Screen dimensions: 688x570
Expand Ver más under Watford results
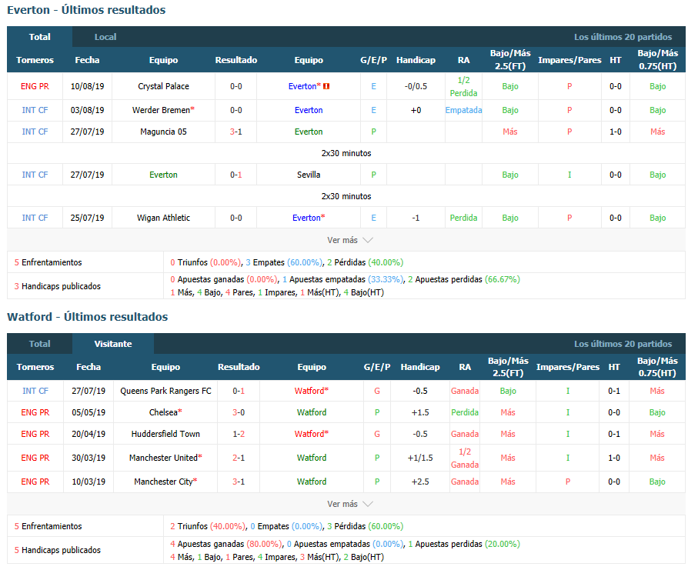349,505
